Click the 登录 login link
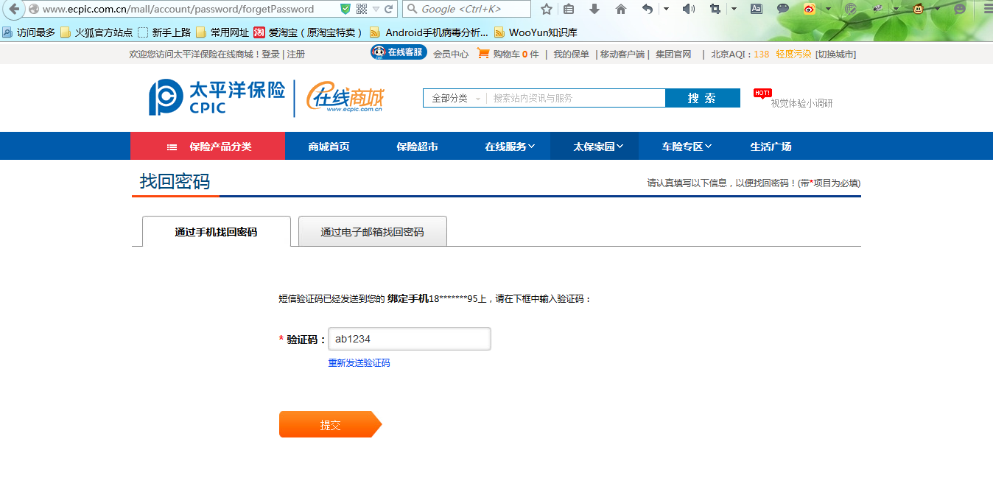The height and width of the screenshot is (478, 993). pyautogui.click(x=270, y=55)
